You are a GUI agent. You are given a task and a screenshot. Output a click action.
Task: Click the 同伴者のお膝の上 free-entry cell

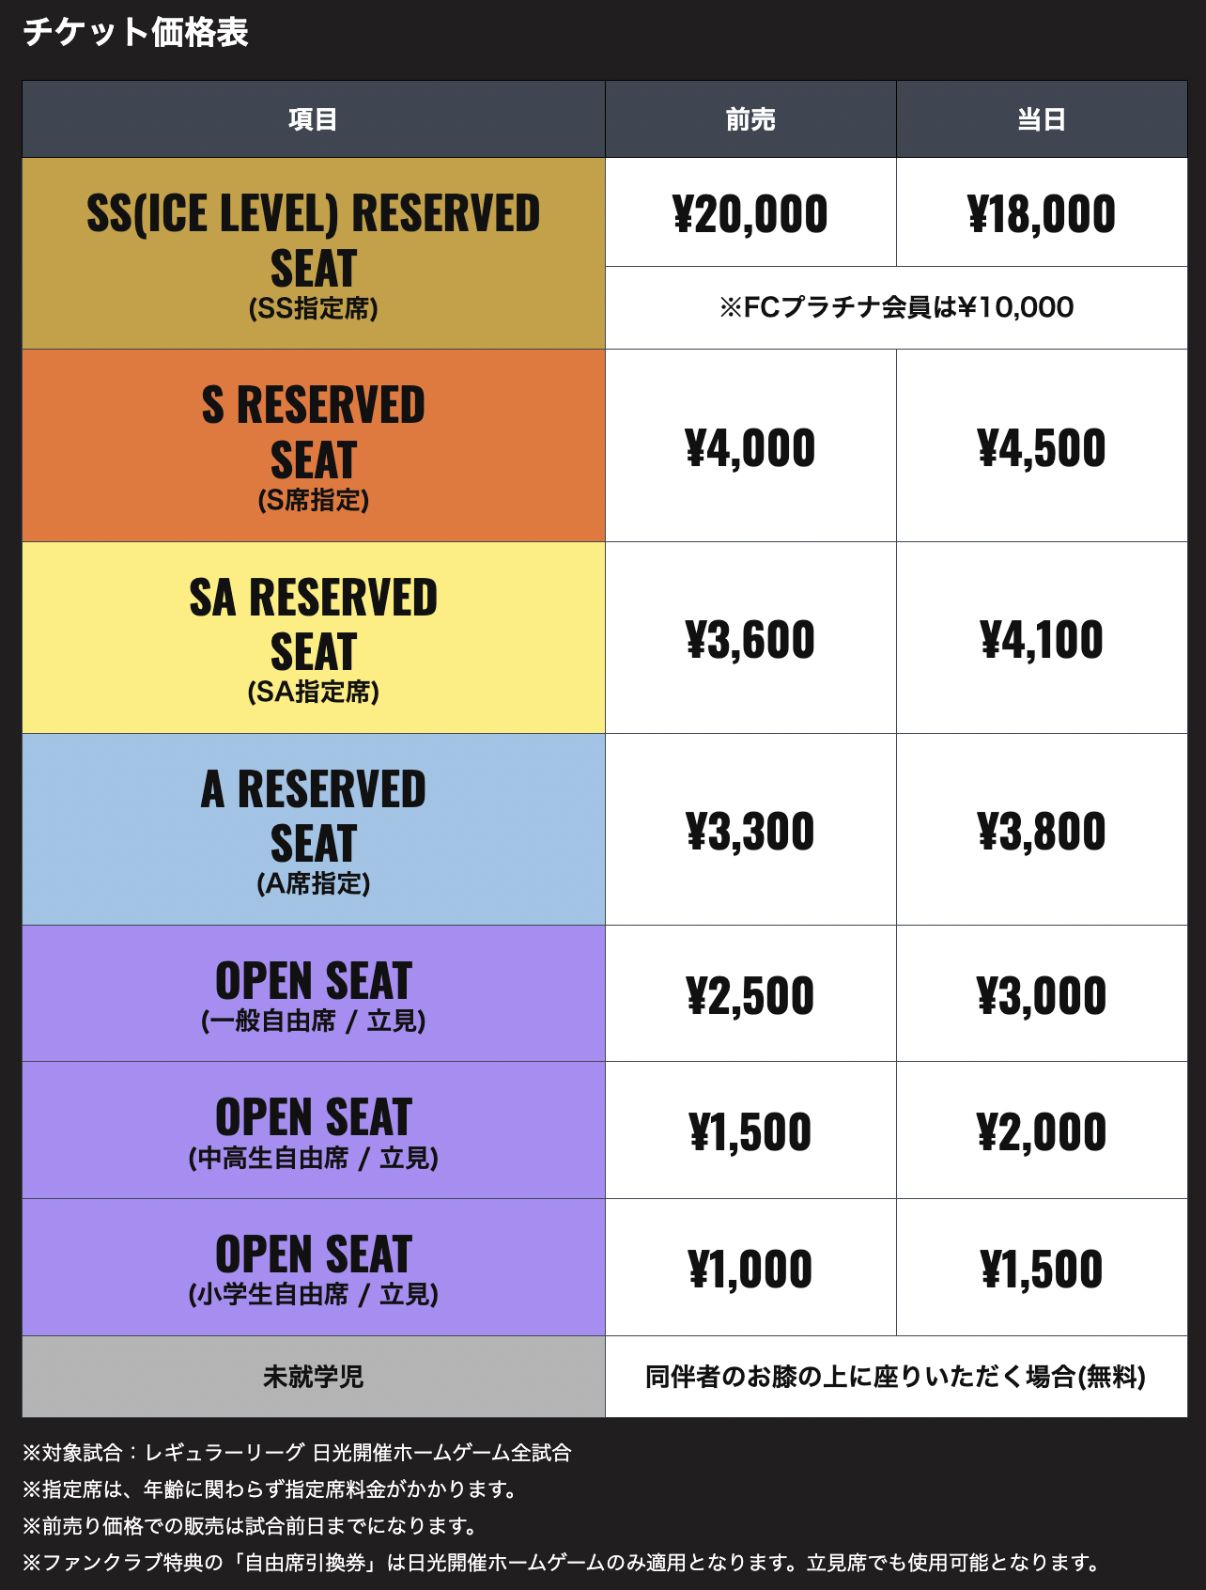pos(896,1377)
